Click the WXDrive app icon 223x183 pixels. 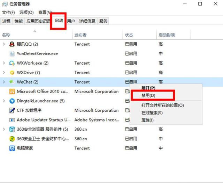click(12, 73)
